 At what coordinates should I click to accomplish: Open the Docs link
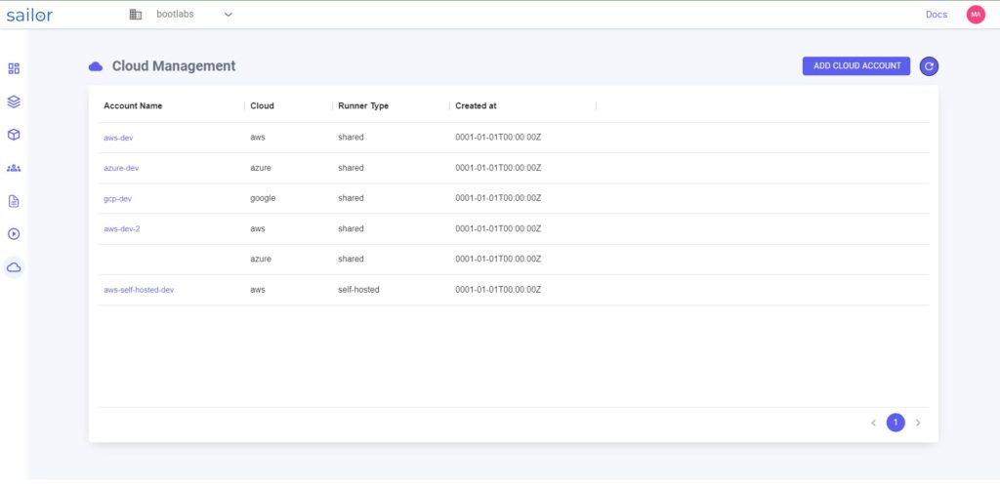pyautogui.click(x=937, y=14)
